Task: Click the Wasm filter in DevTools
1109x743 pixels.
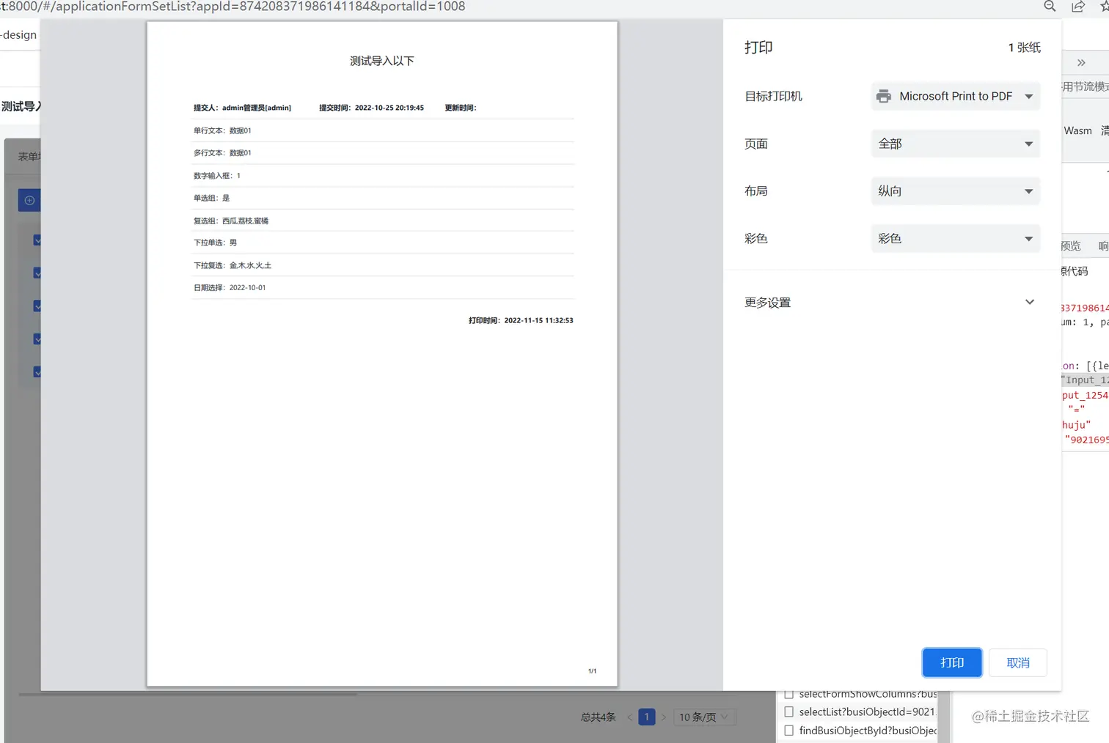Action: coord(1077,130)
